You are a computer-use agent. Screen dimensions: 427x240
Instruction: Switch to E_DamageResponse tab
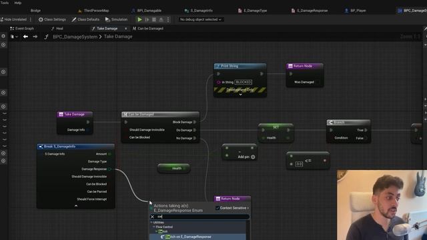(x=310, y=11)
